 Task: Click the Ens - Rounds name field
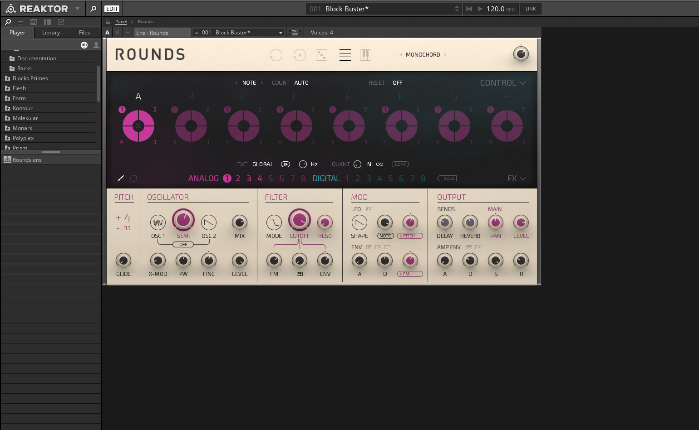(x=162, y=33)
